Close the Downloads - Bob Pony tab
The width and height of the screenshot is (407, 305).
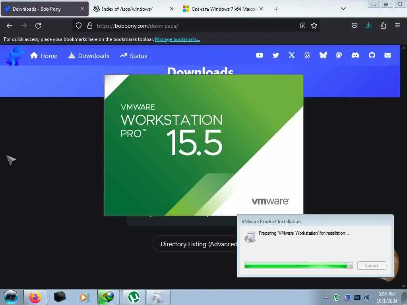pyautogui.click(x=82, y=9)
